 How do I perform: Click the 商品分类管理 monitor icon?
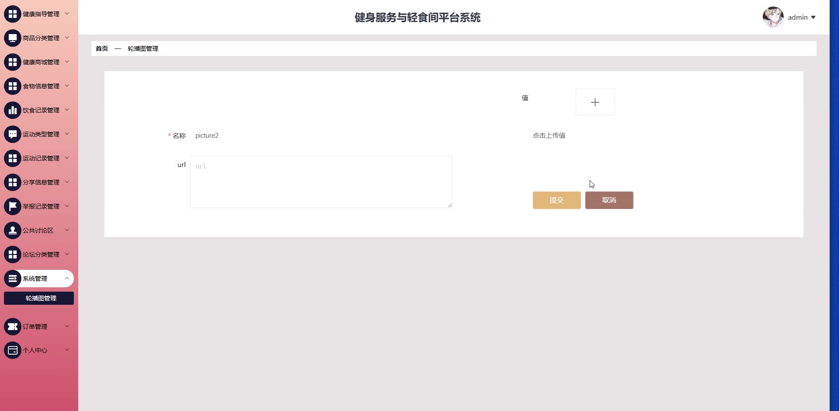pos(13,38)
